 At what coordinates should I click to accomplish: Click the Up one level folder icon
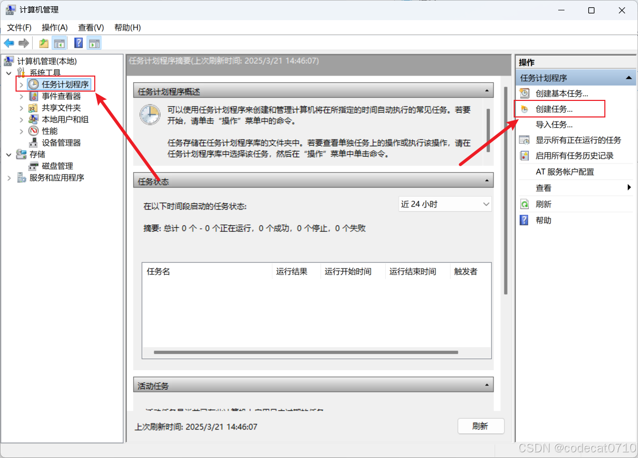click(44, 43)
